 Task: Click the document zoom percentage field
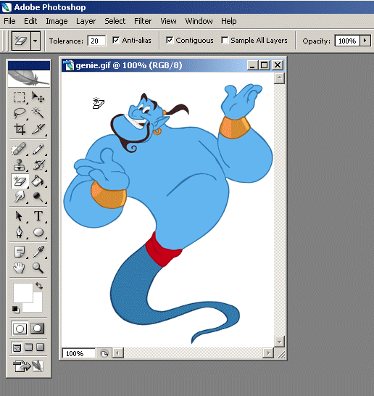click(x=79, y=353)
